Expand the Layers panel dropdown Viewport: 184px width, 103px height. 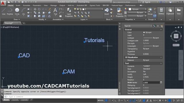pos(84,19)
